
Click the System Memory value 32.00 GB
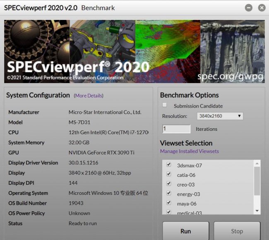pyautogui.click(x=79, y=142)
